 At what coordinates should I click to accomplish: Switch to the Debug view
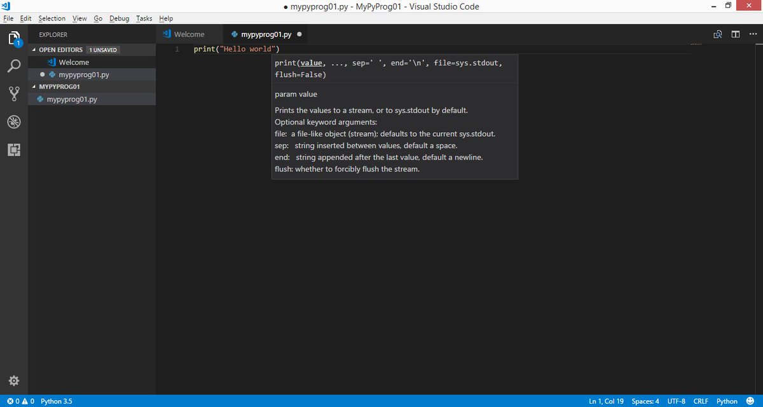click(x=14, y=121)
